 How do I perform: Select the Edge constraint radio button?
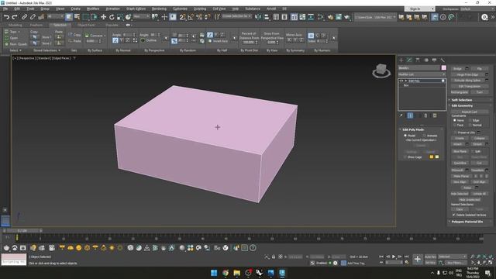pos(470,121)
